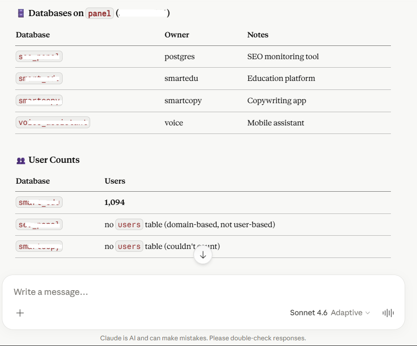Select the smartedu owner cell
Image resolution: width=417 pixels, height=346 pixels.
pyautogui.click(x=181, y=78)
